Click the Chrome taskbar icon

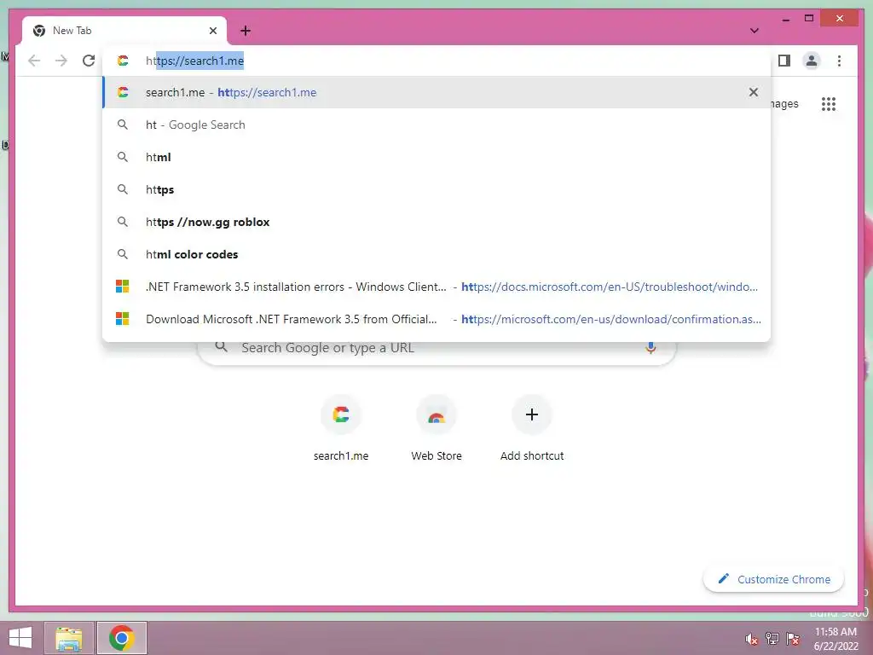[121, 638]
